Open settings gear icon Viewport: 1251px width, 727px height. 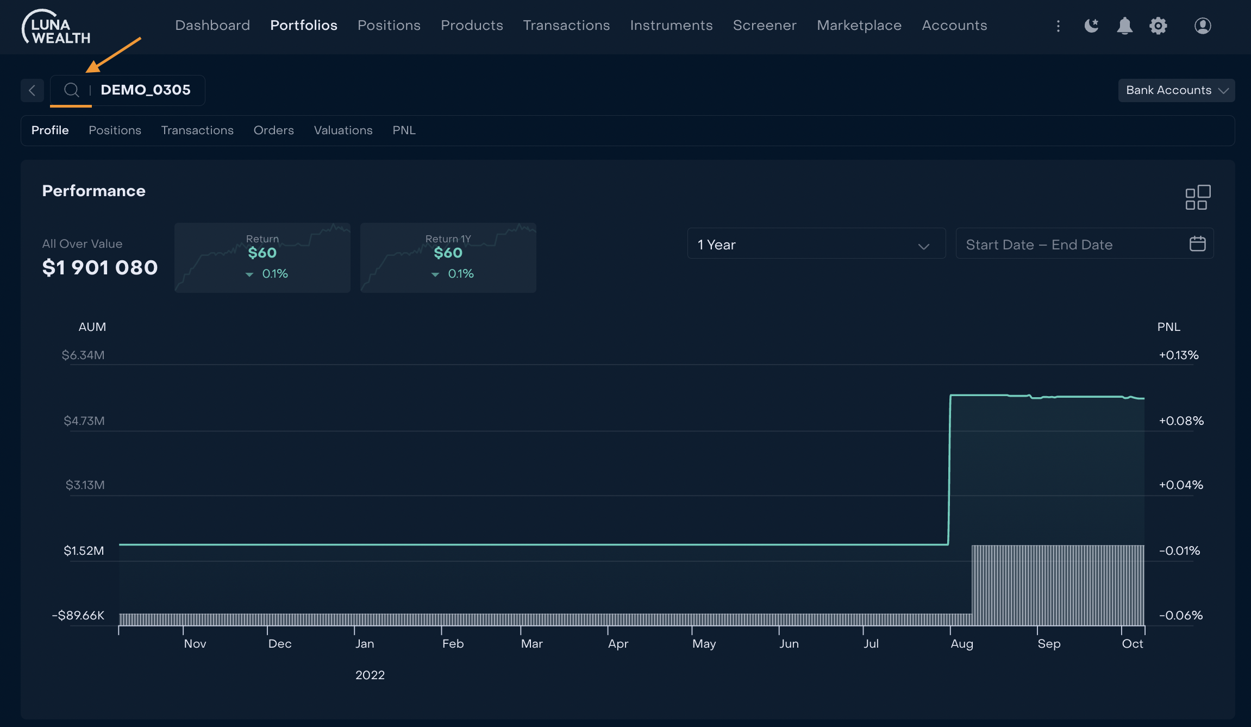[1158, 26]
